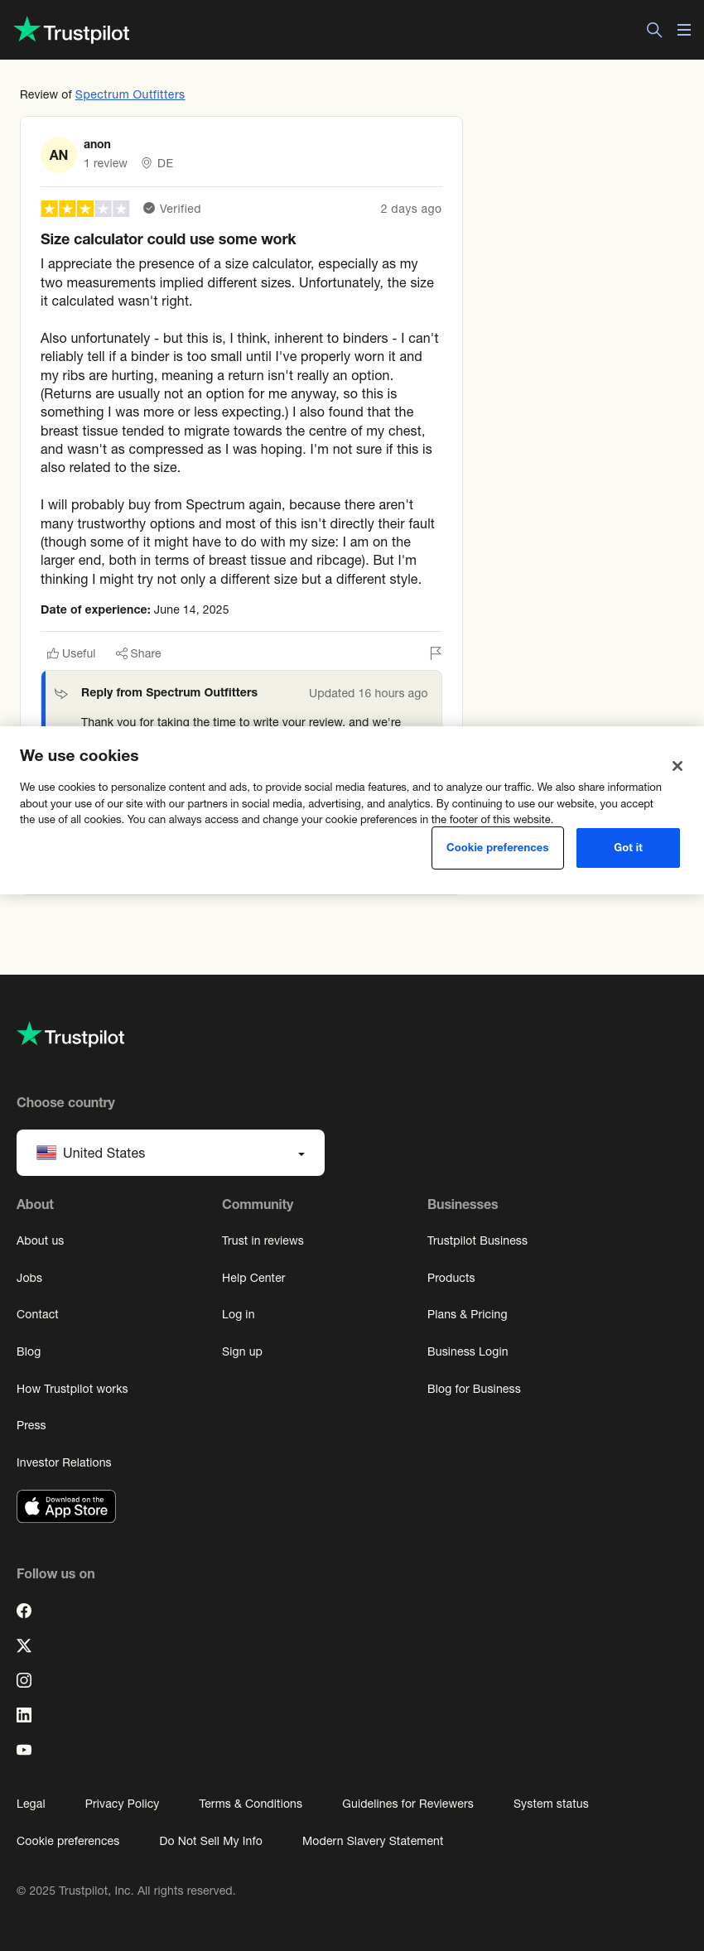Open Trustpilot Business link
Image resolution: width=704 pixels, height=1951 pixels.
pyautogui.click(x=477, y=1240)
